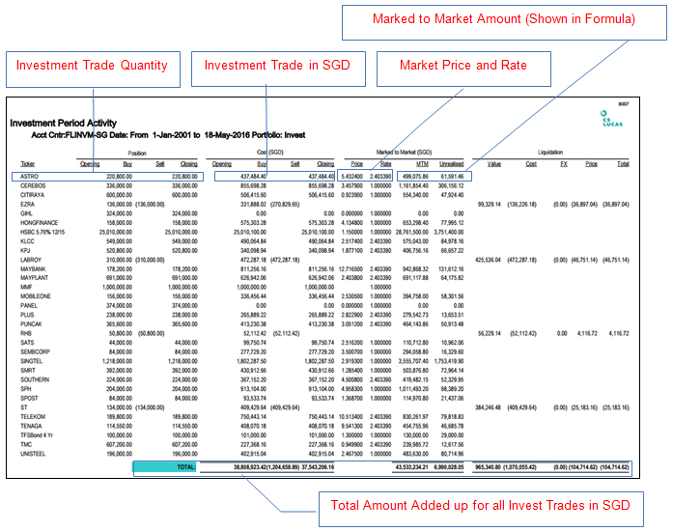Click ST liquidation value 384,246.48

[x=488, y=407]
